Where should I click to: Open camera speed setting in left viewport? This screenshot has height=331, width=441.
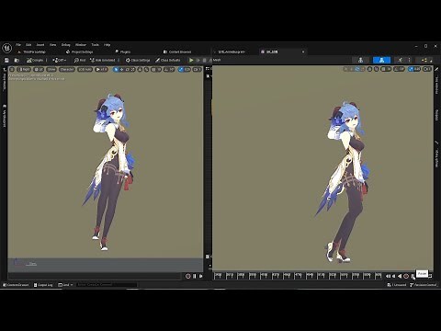(x=197, y=70)
